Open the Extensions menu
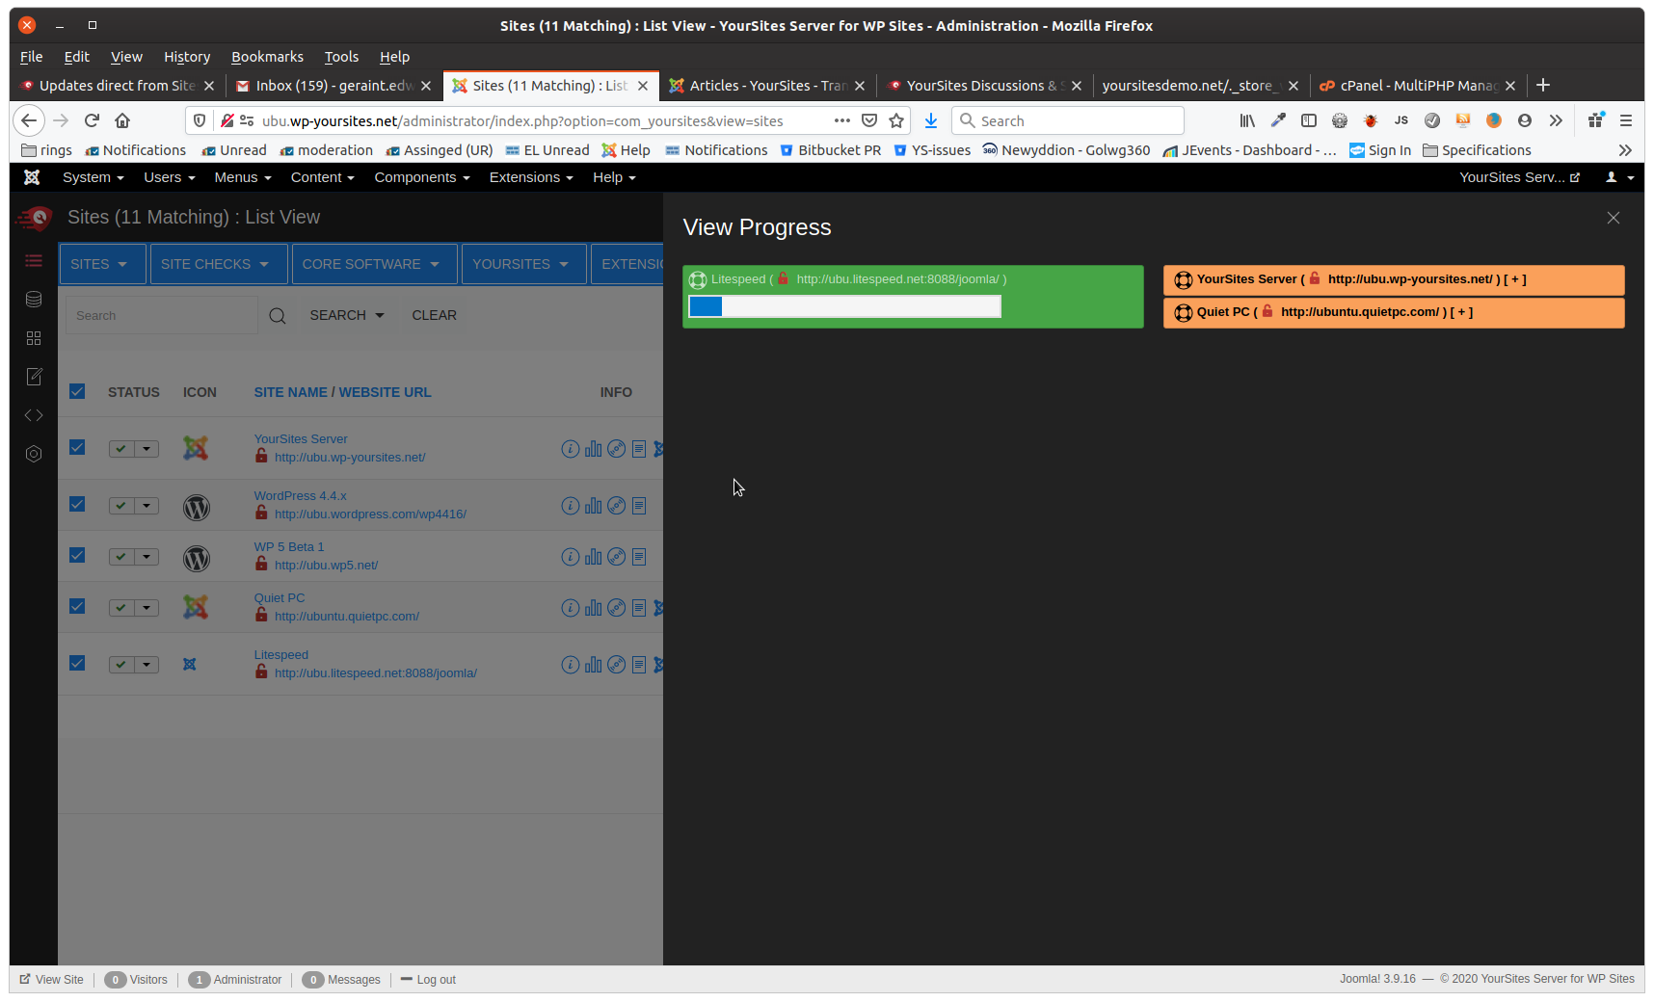1654x1002 pixels. [x=531, y=177]
